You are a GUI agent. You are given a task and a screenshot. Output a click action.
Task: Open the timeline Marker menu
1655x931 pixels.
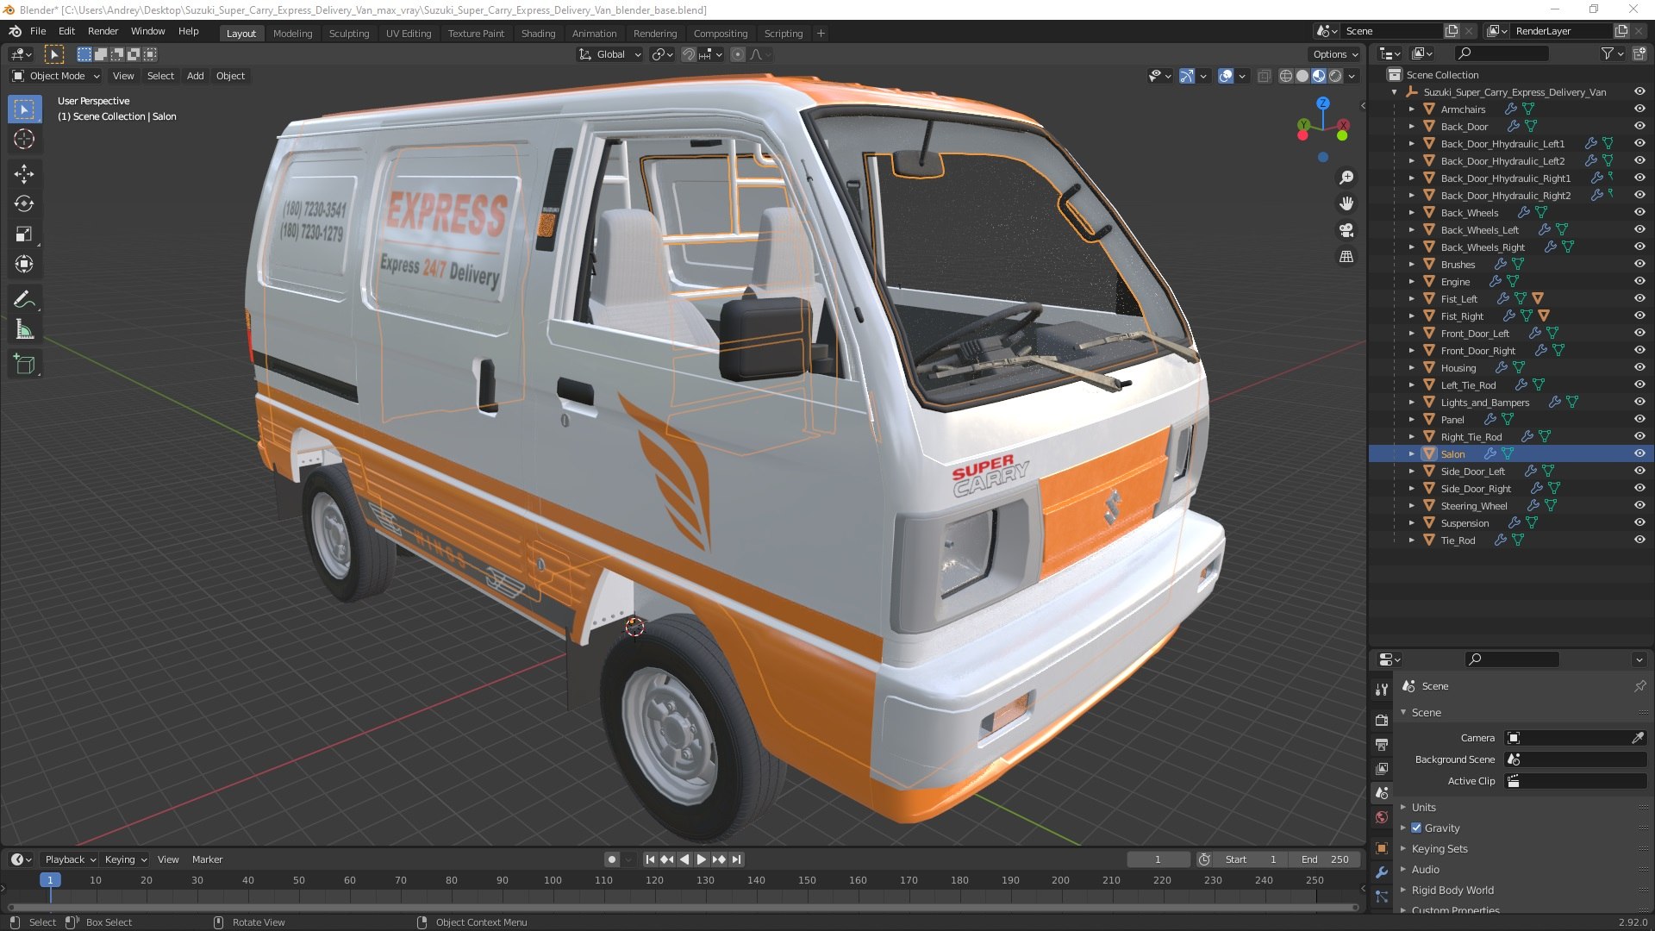point(207,859)
